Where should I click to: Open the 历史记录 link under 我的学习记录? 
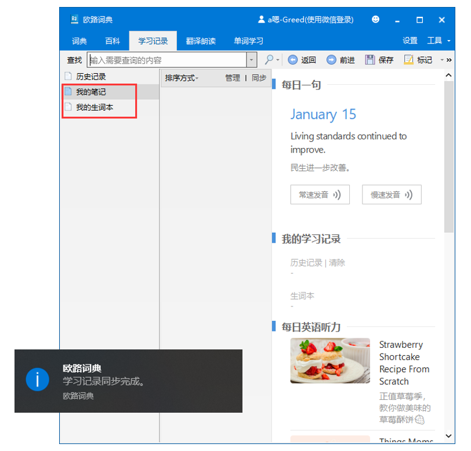pos(306,263)
